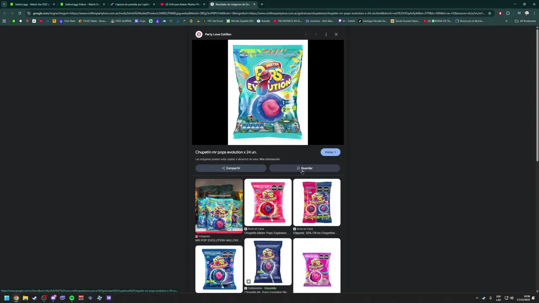The image size is (539, 303).
Task: Open the Santiago Nicolas Fe bookmark
Action: 373,21
